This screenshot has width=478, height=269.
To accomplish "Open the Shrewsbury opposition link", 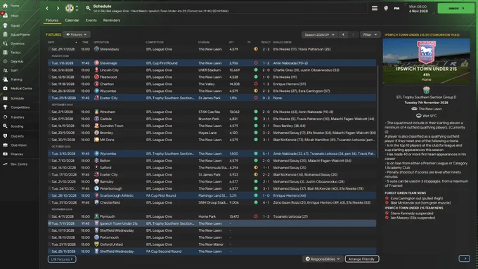I will 110,49.
